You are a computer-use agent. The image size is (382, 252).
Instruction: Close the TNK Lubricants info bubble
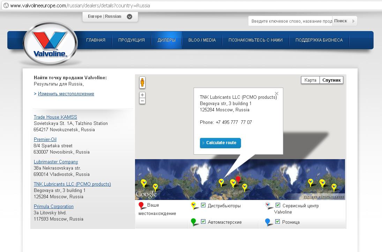click(x=277, y=94)
